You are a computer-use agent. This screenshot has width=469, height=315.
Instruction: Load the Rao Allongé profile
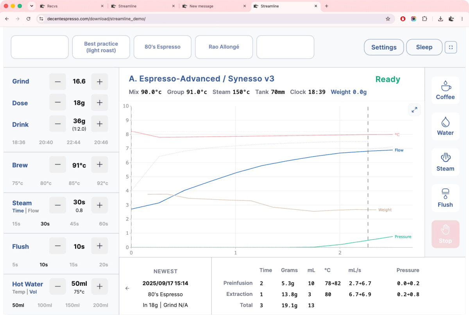(224, 47)
